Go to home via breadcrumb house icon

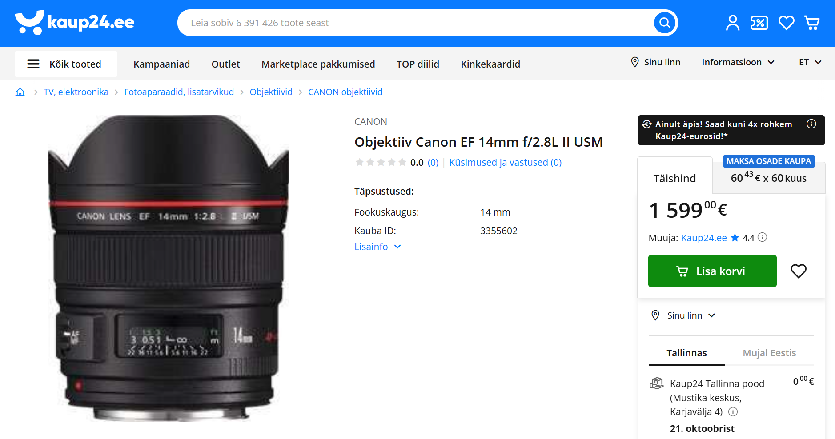click(20, 92)
